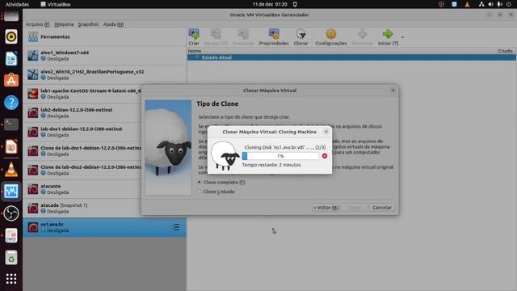This screenshot has width=517, height=291.
Task: Open the Trash icon in dock
Action: tap(11, 258)
